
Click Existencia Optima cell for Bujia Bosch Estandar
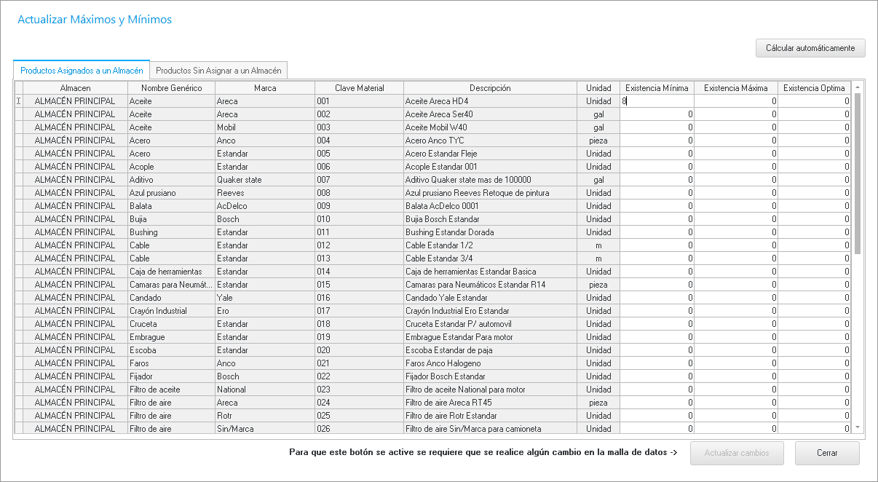click(x=815, y=219)
